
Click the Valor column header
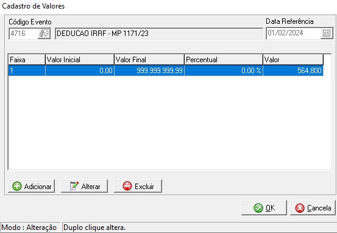point(293,60)
